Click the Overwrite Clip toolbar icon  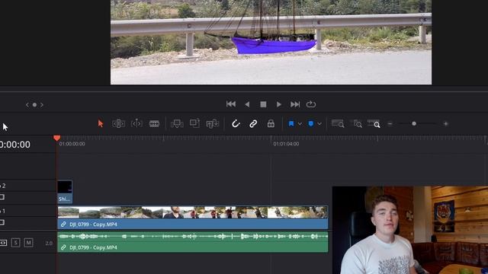point(195,123)
